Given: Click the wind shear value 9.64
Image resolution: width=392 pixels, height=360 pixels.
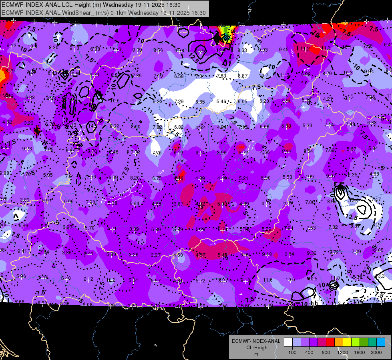Looking at the screenshot, I should (x=289, y=254).
